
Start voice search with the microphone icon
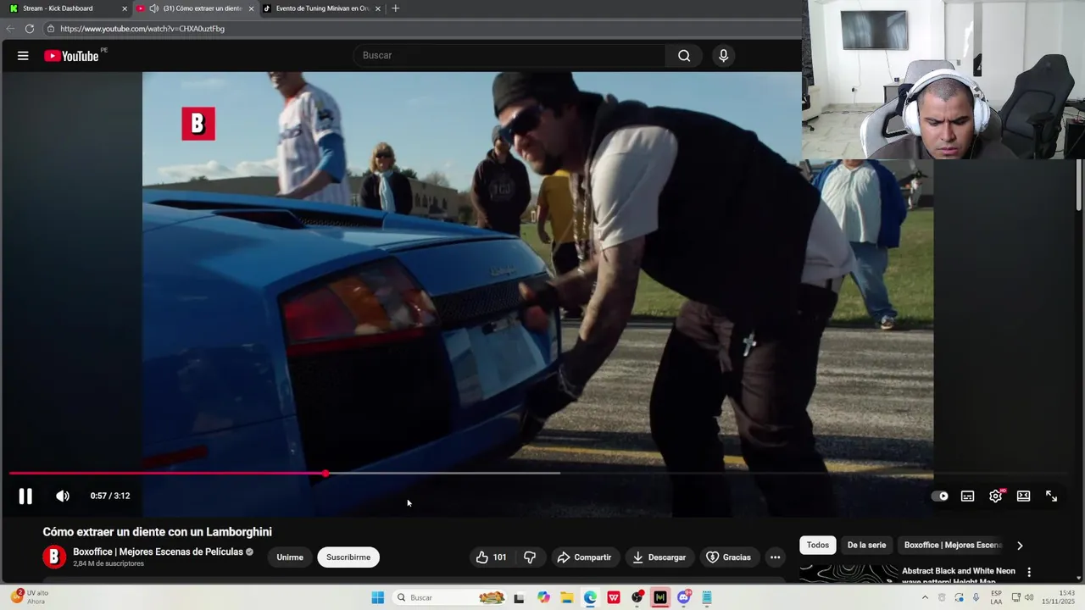[723, 56]
